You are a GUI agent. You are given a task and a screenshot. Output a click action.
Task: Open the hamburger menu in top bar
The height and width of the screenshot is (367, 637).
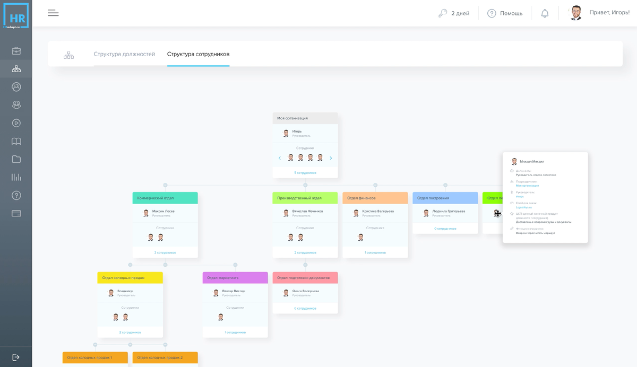(53, 13)
